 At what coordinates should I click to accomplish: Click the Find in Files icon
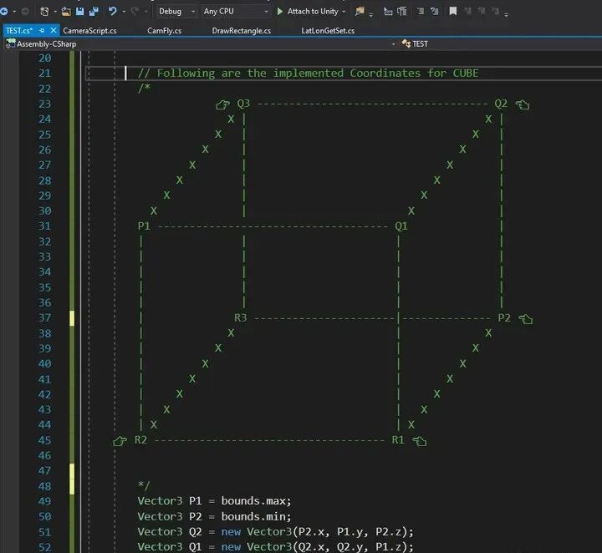(360, 12)
